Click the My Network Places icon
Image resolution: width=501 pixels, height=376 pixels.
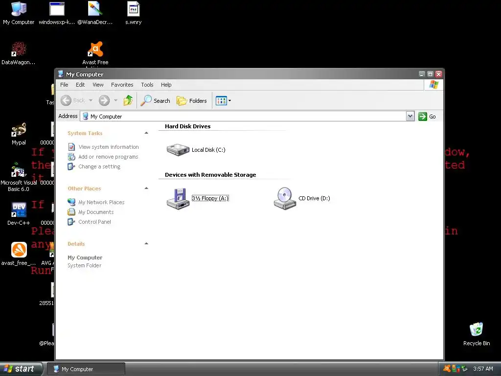(71, 202)
